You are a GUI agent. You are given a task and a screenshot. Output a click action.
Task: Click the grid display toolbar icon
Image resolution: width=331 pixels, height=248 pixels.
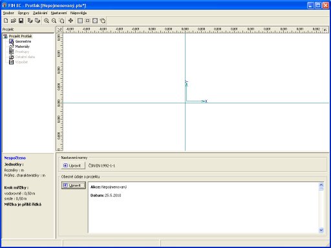80,21
